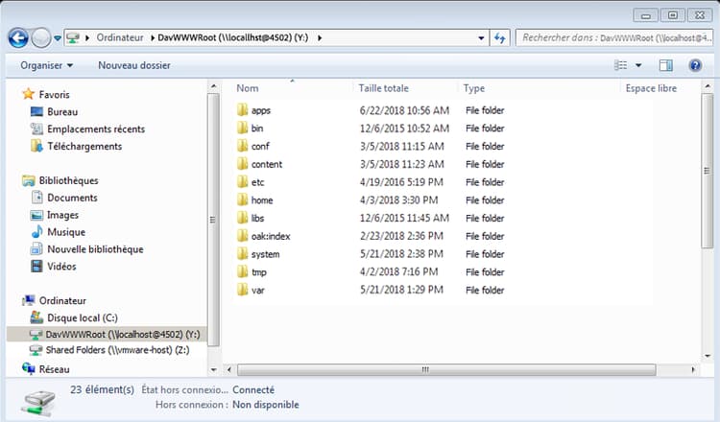Click the drive icon in details pane

click(x=38, y=403)
